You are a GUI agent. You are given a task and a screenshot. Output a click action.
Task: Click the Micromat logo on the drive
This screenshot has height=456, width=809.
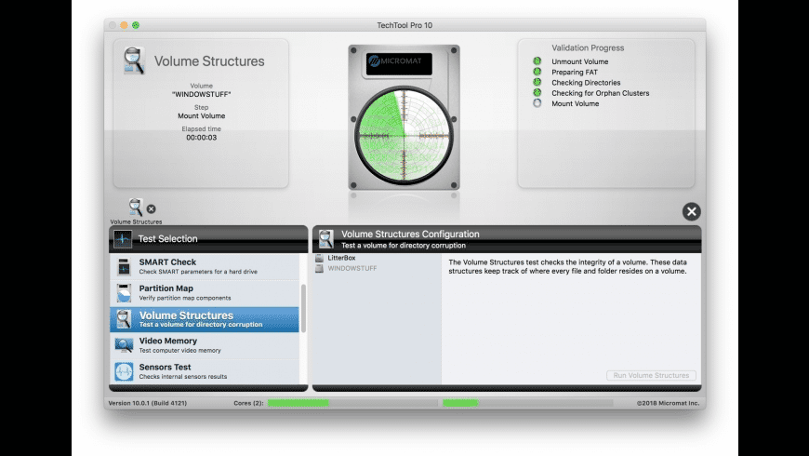pyautogui.click(x=399, y=63)
